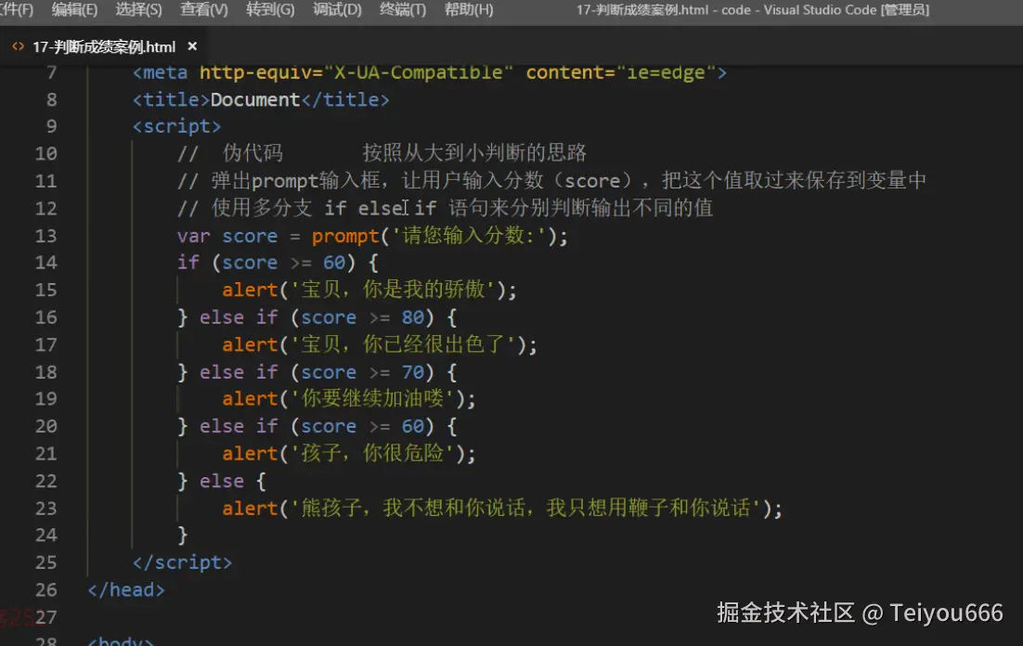Click line number 13 in the gutter
This screenshot has height=646, width=1023.
45,236
